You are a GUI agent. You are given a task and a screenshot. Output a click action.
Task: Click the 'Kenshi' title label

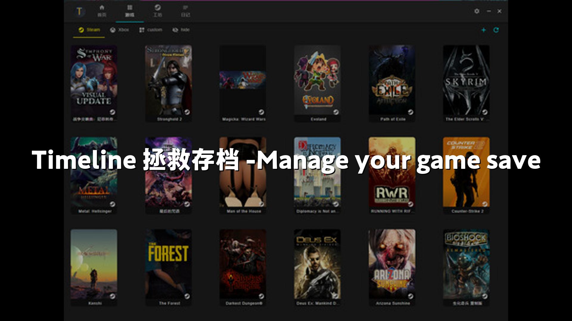[95, 303]
